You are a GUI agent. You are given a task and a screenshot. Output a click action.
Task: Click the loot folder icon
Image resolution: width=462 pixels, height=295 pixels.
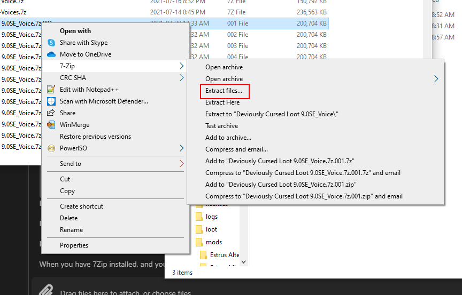pos(199,229)
